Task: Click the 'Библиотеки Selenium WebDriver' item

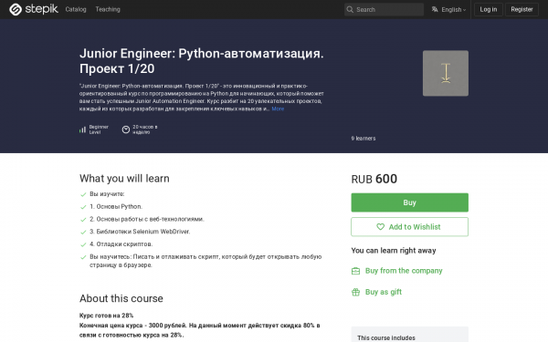Action: [x=140, y=232]
